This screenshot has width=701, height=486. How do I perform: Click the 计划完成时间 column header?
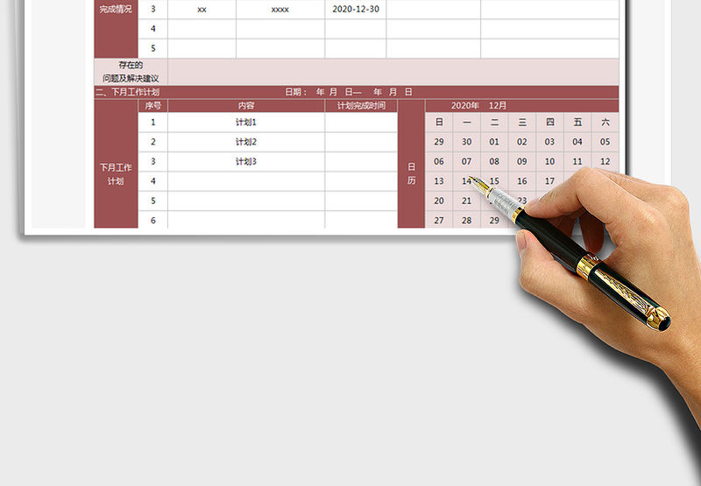point(361,106)
